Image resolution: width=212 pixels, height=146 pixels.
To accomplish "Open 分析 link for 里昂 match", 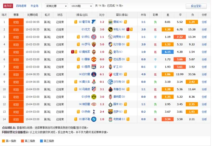I will 204,67.
